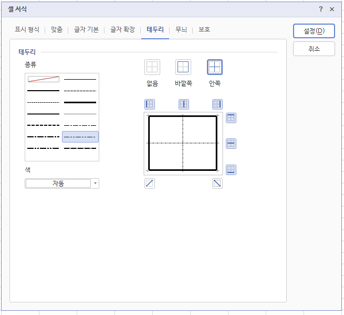Open the 색 color dropdown arrow
Image resolution: width=344 pixels, height=315 pixels.
[x=95, y=183]
